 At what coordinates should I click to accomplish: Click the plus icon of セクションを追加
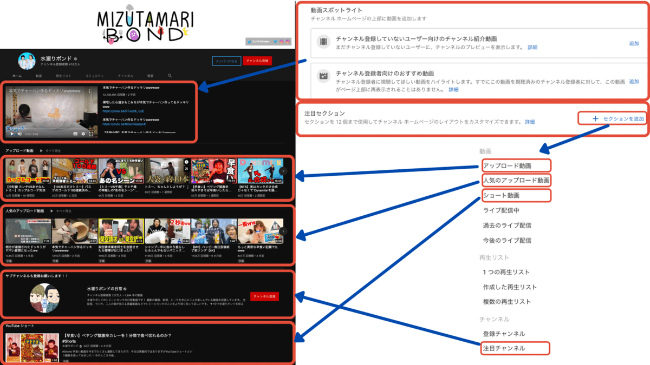[x=595, y=118]
